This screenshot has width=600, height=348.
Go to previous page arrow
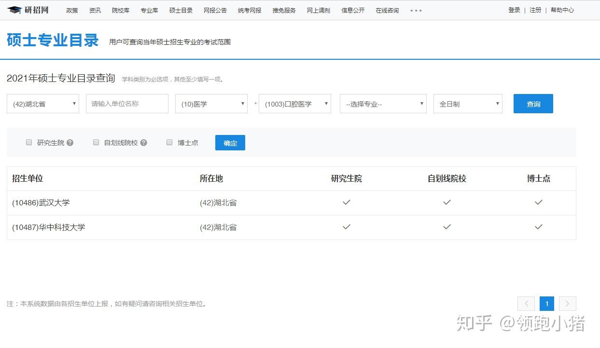pyautogui.click(x=526, y=304)
